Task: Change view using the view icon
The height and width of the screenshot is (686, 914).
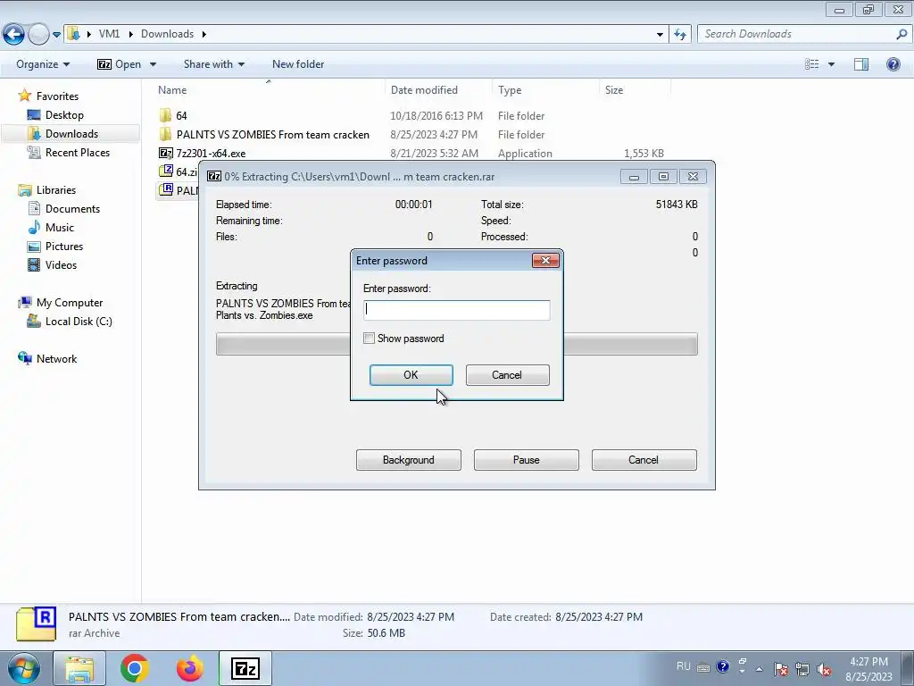Action: 812,64
